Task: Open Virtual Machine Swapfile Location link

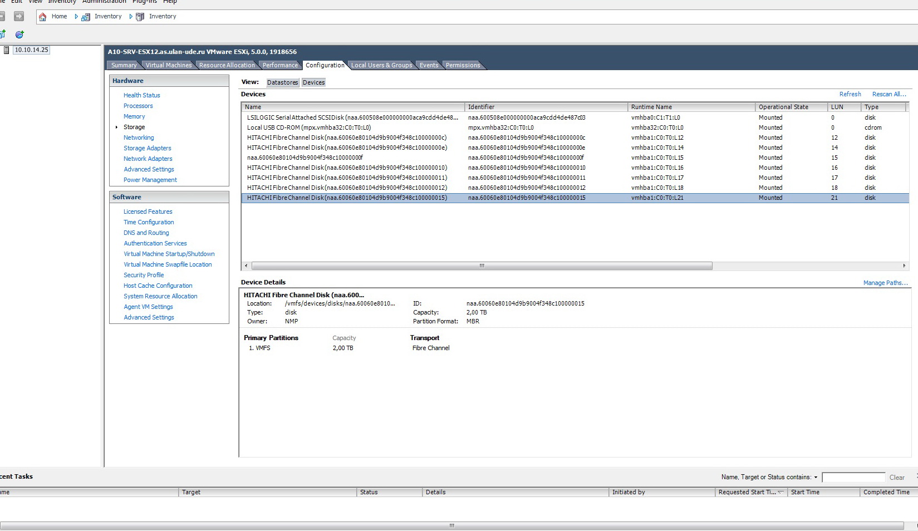Action: click(x=168, y=264)
